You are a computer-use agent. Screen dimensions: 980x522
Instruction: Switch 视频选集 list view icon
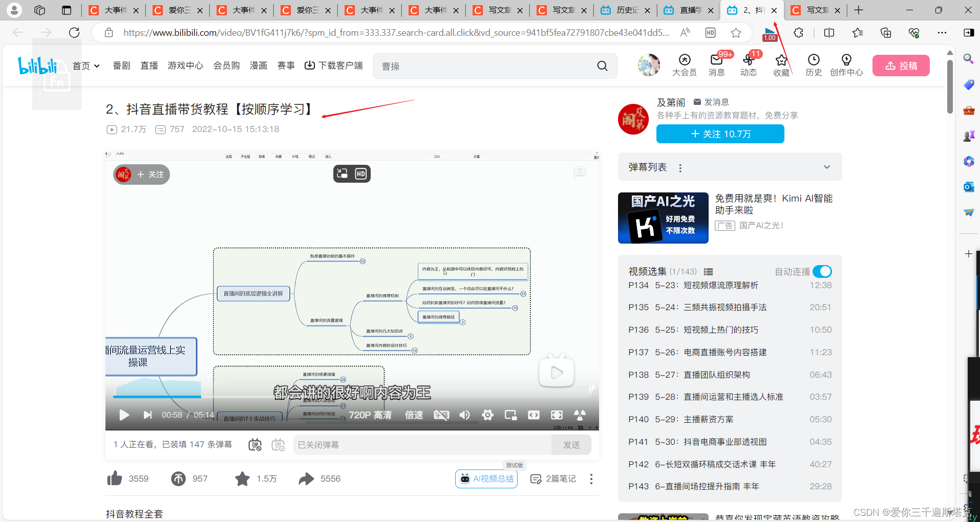tap(709, 272)
